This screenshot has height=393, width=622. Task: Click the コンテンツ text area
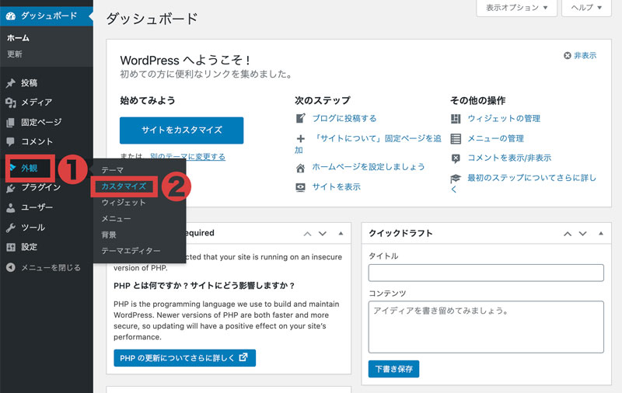(x=486, y=327)
